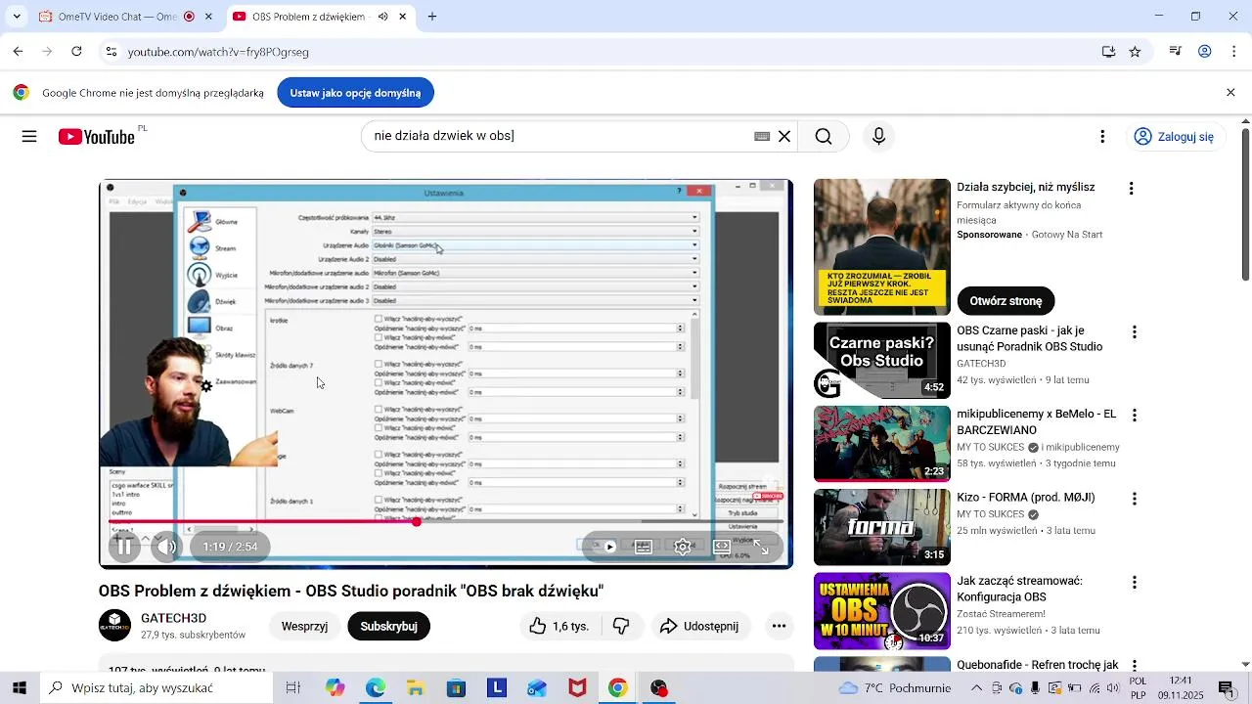This screenshot has height=704, width=1252.
Task: Open the notification center in the taskbar
Action: 1227,688
